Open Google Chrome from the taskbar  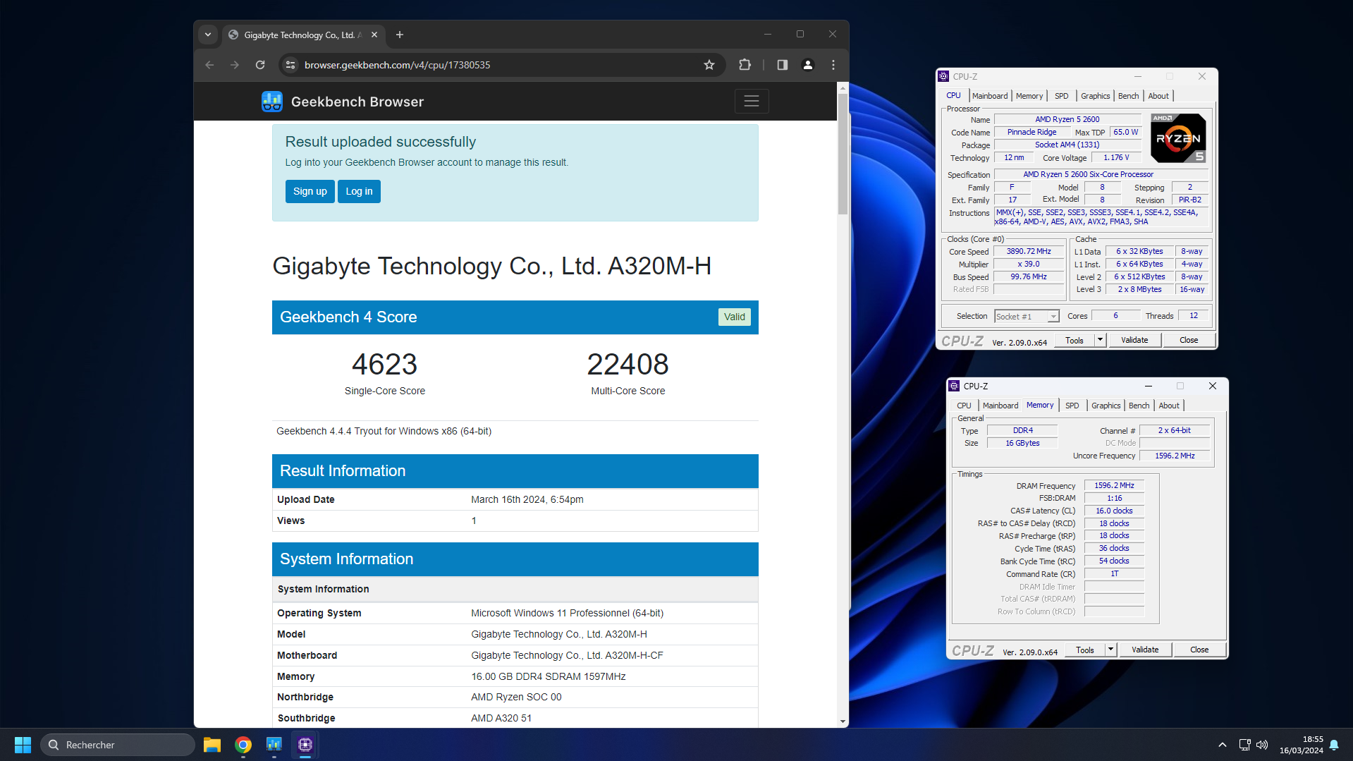point(243,745)
